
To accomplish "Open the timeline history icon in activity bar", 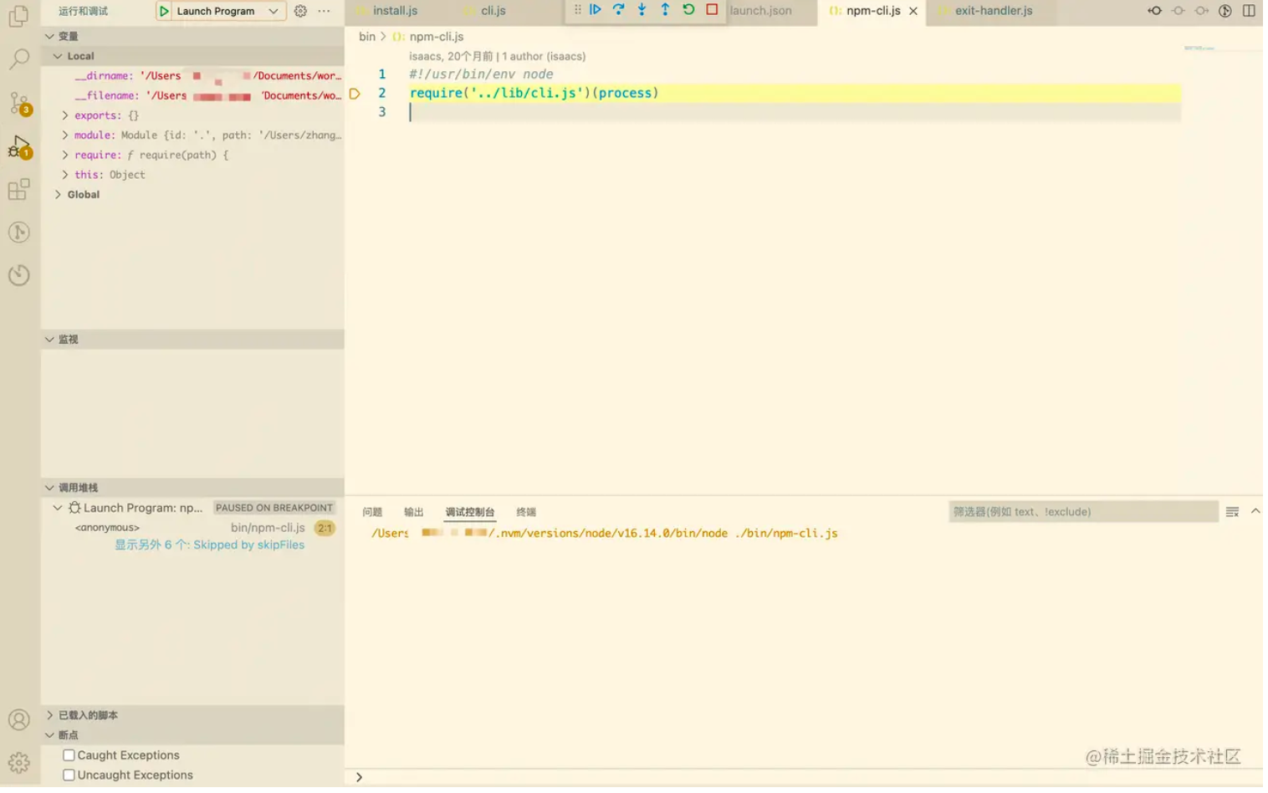I will point(18,274).
